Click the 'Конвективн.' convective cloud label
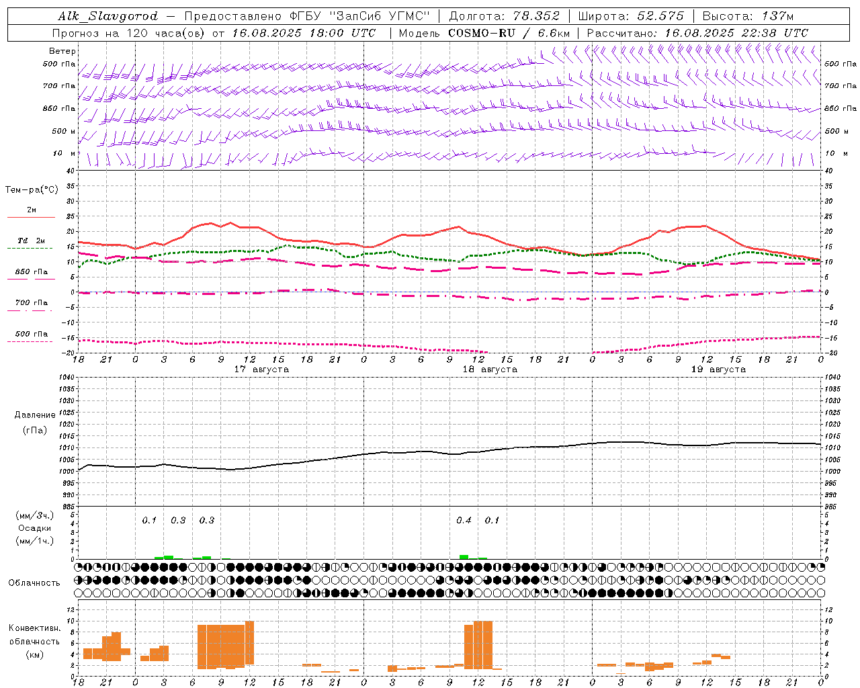 coord(34,628)
